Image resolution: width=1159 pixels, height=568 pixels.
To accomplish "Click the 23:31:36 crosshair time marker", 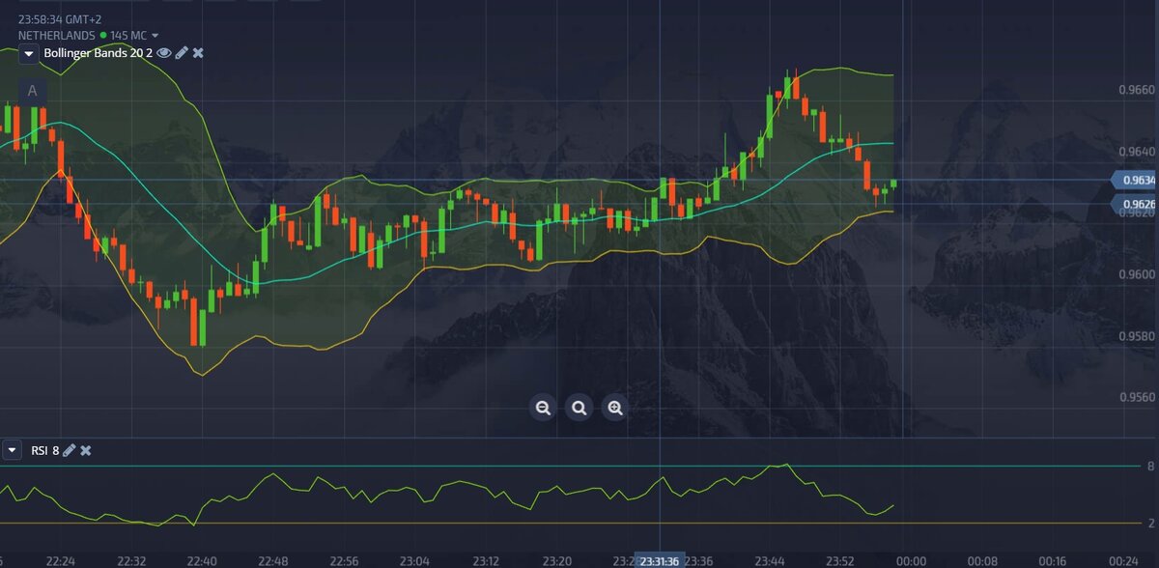I will click(660, 560).
